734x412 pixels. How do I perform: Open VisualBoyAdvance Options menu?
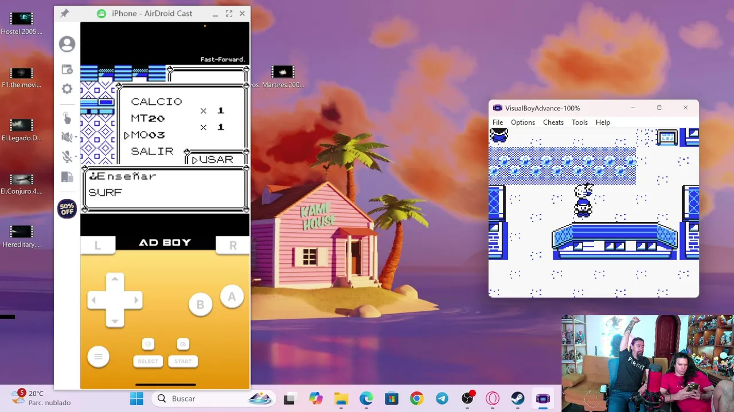point(523,122)
